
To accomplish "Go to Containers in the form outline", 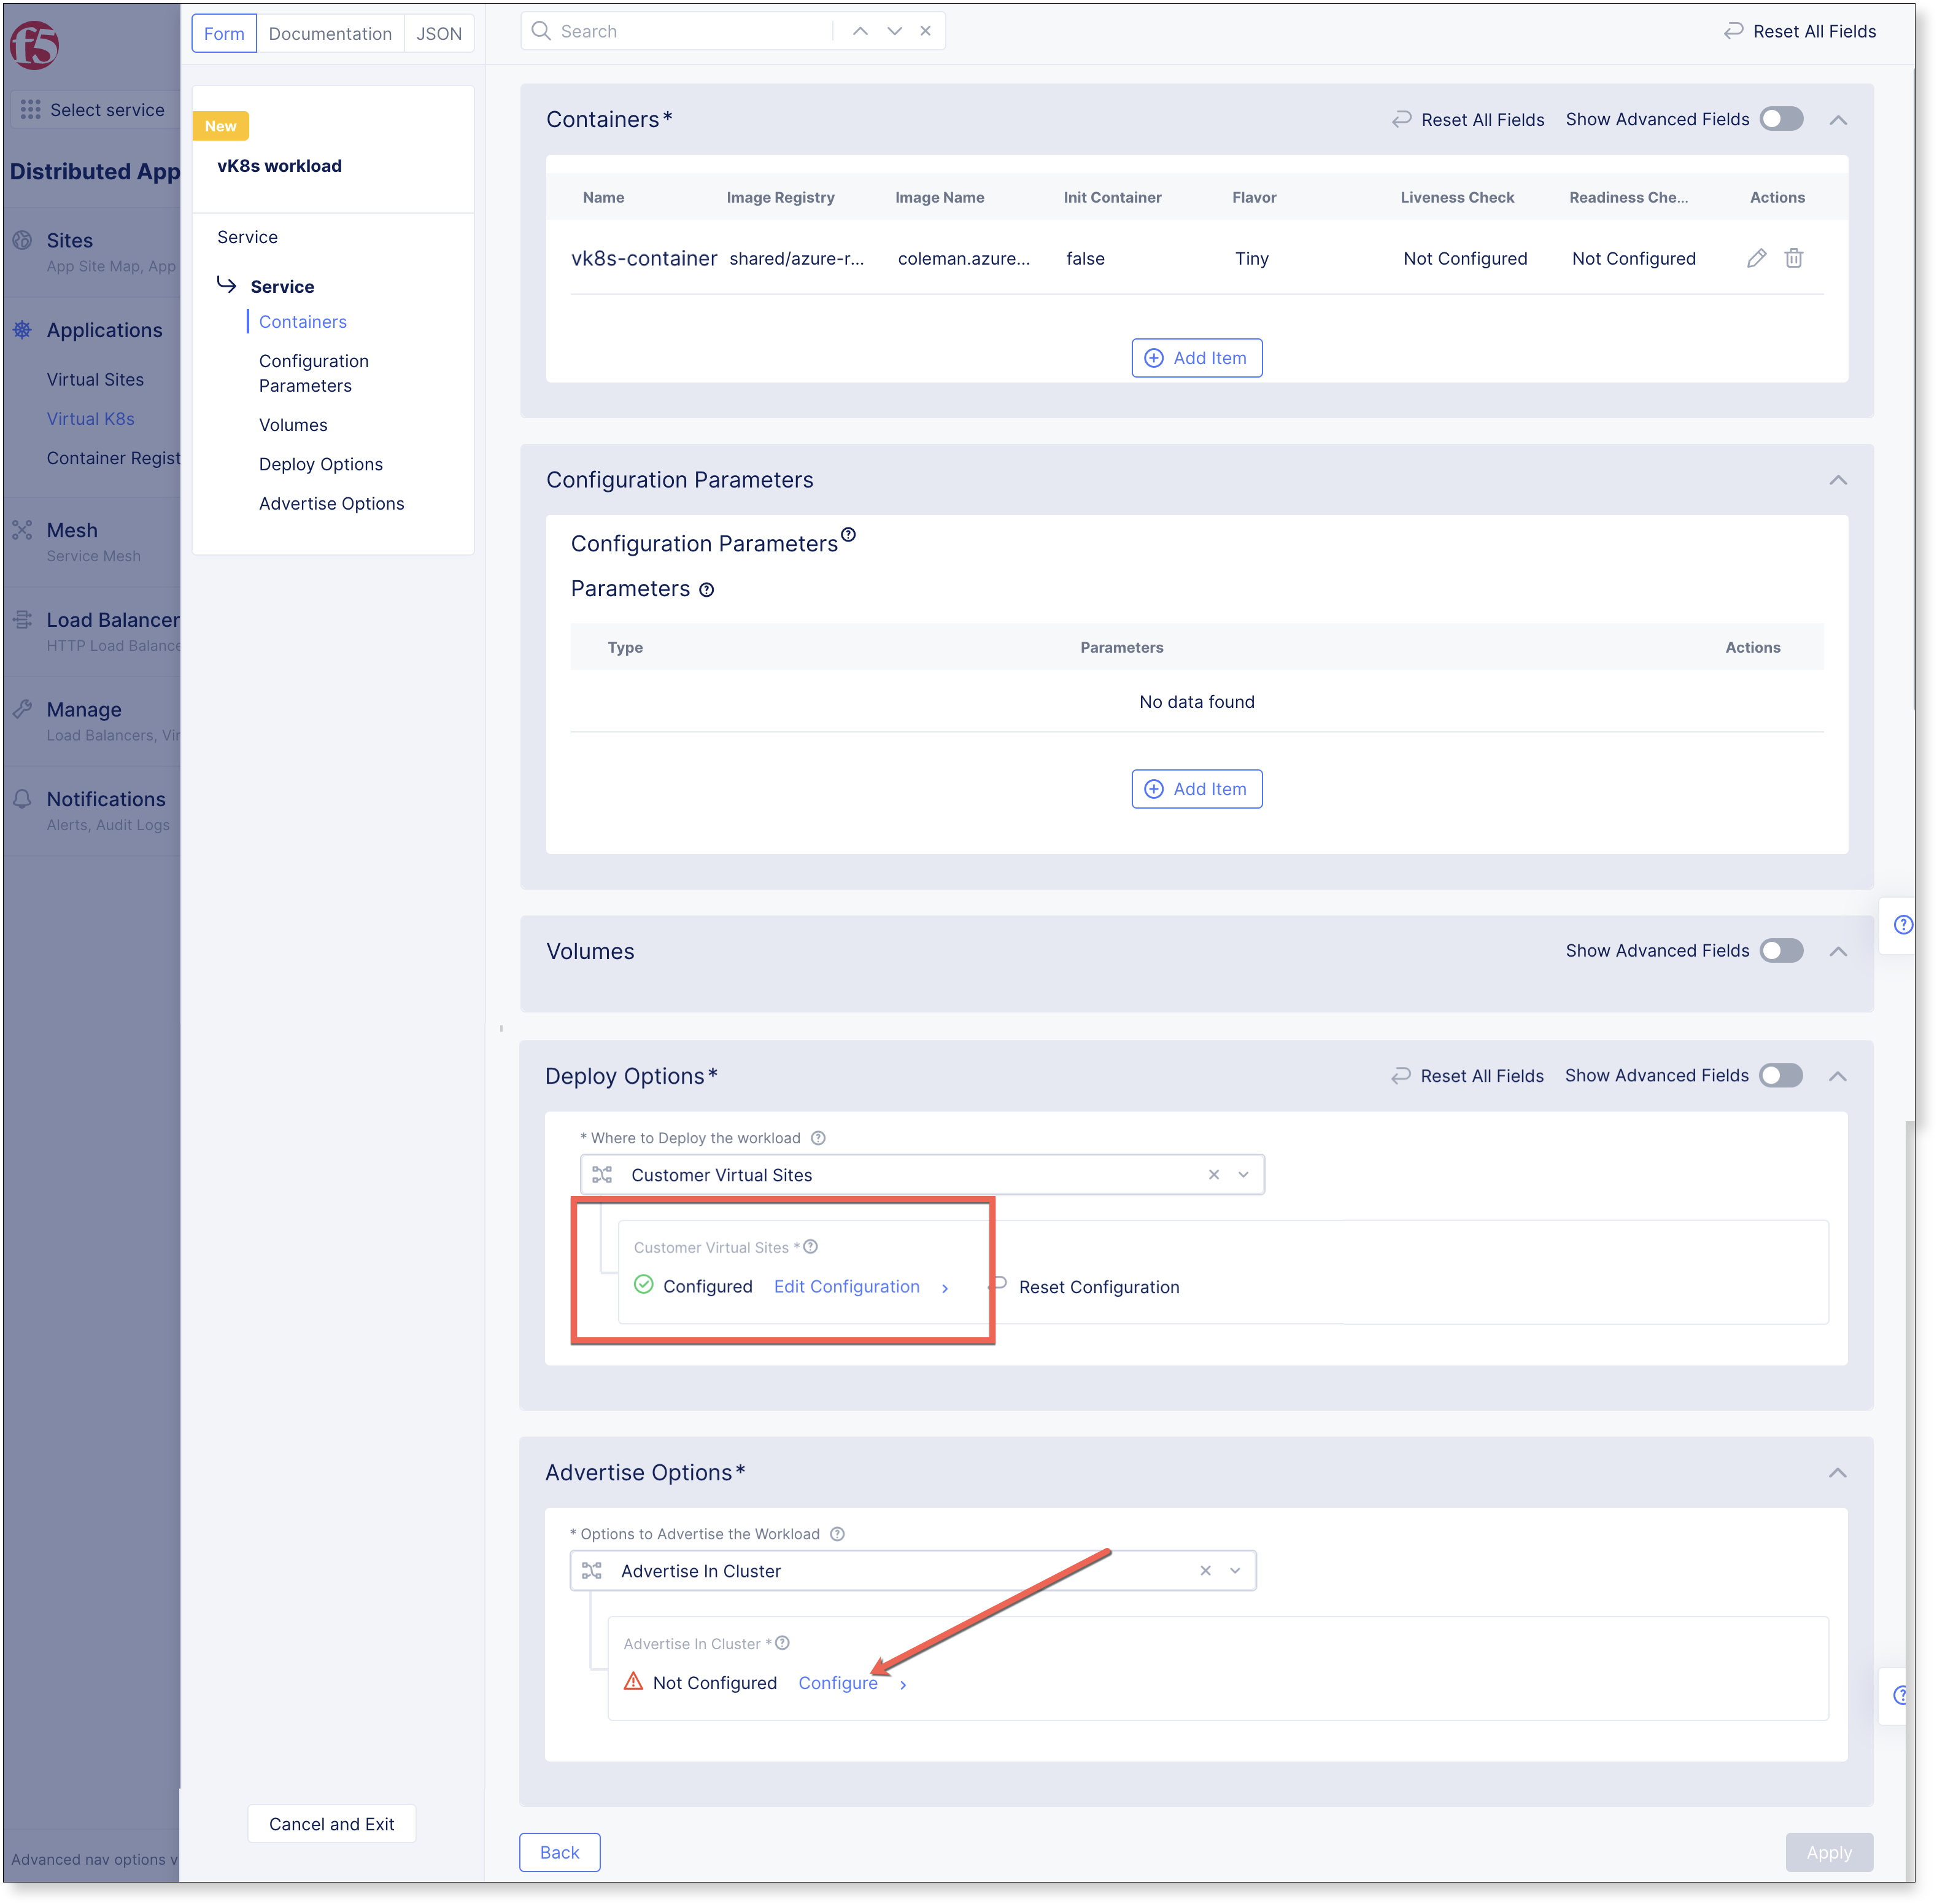I will tap(303, 322).
